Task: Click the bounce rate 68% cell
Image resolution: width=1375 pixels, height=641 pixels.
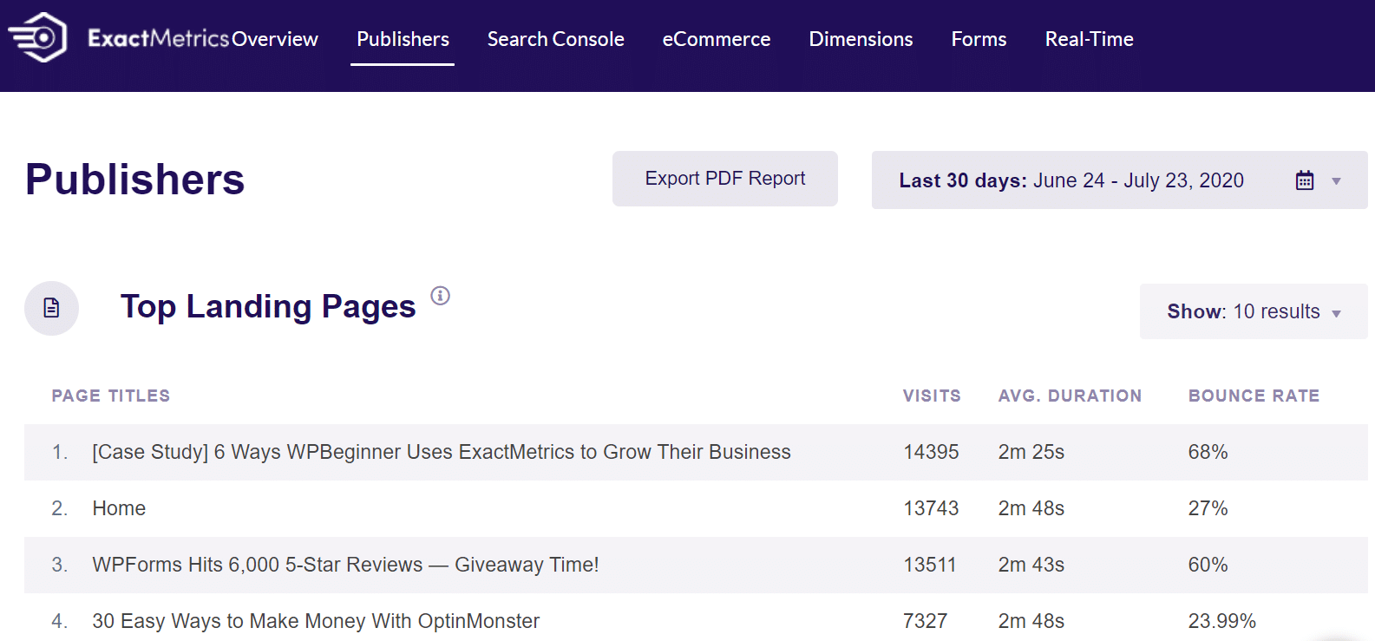Action: (x=1208, y=452)
